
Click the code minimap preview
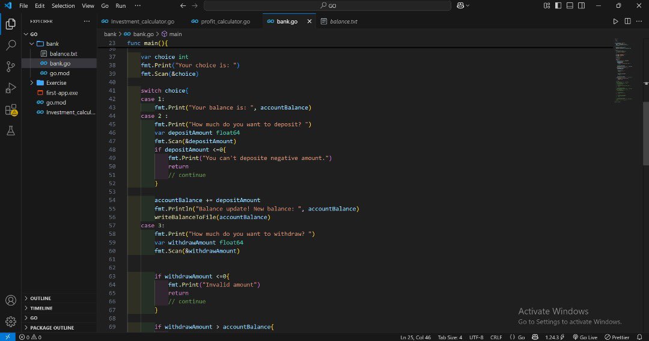pyautogui.click(x=624, y=70)
